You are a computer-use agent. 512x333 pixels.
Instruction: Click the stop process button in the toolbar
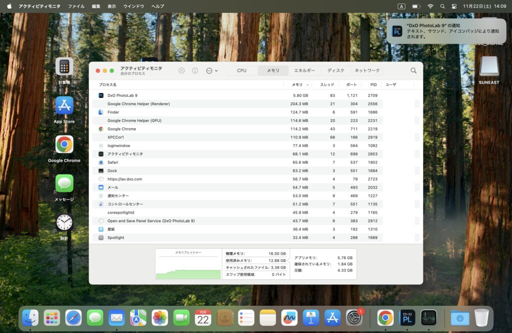coord(181,71)
